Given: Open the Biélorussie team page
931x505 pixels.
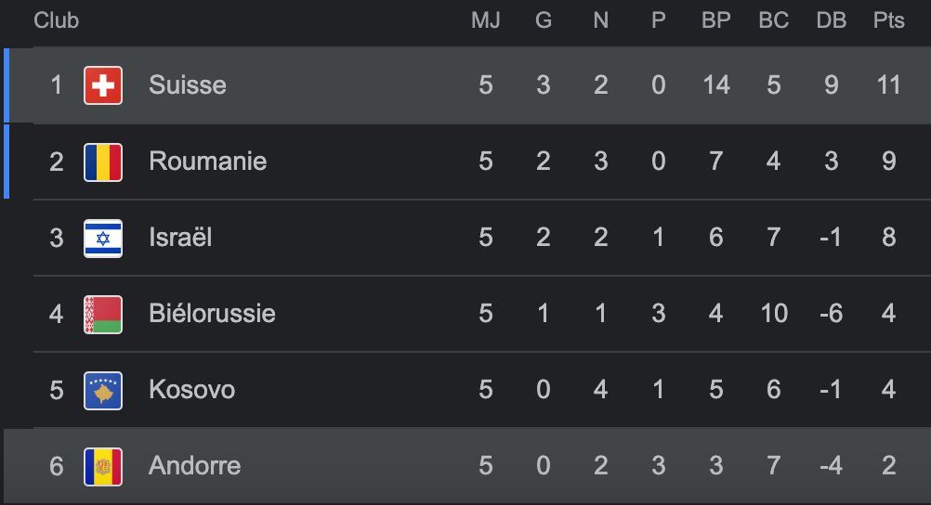Looking at the screenshot, I should [212, 314].
